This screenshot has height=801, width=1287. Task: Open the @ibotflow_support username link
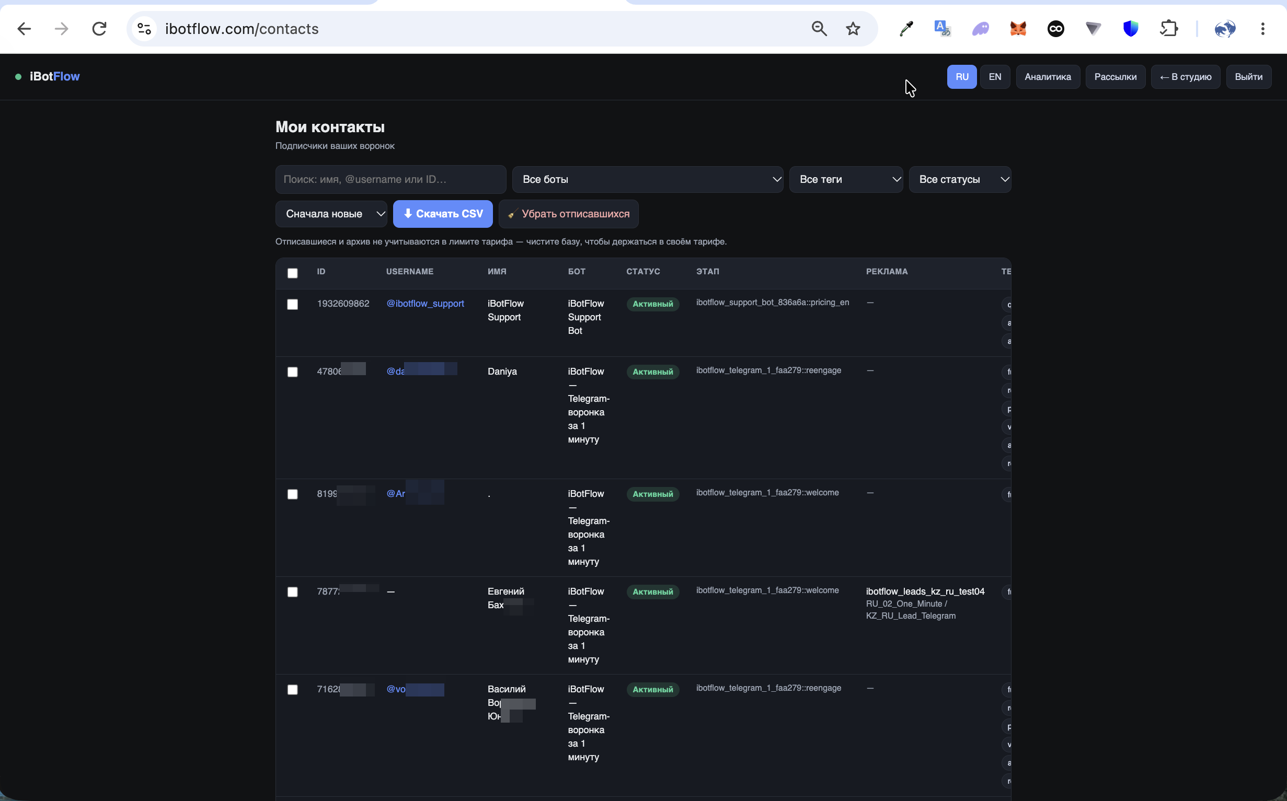[425, 304]
